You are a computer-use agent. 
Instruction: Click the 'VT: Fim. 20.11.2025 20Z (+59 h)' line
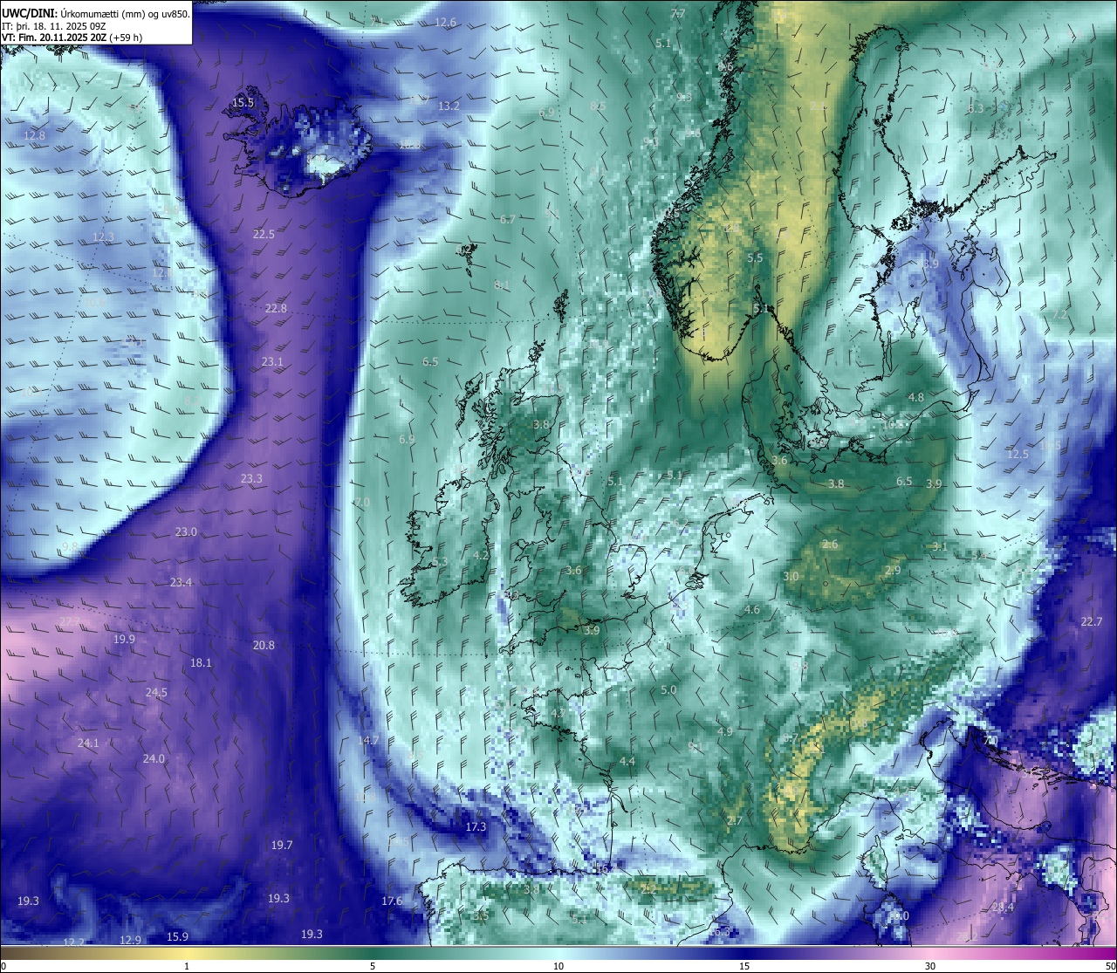(x=72, y=38)
